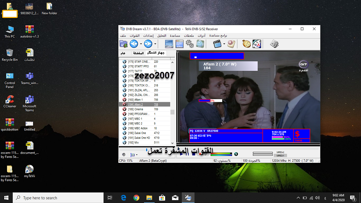361x203 pixels.
Task: Select channel [175] STAR CINE...
Action: point(145,62)
